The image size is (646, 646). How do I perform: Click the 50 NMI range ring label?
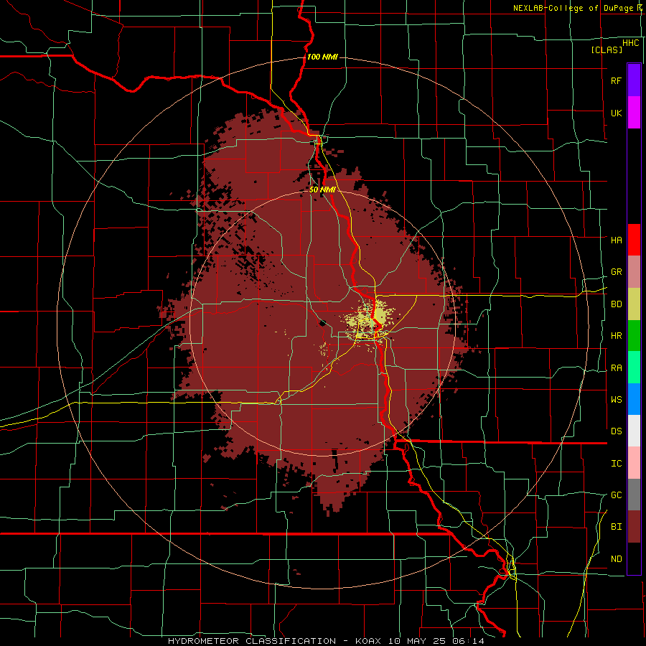click(x=322, y=190)
